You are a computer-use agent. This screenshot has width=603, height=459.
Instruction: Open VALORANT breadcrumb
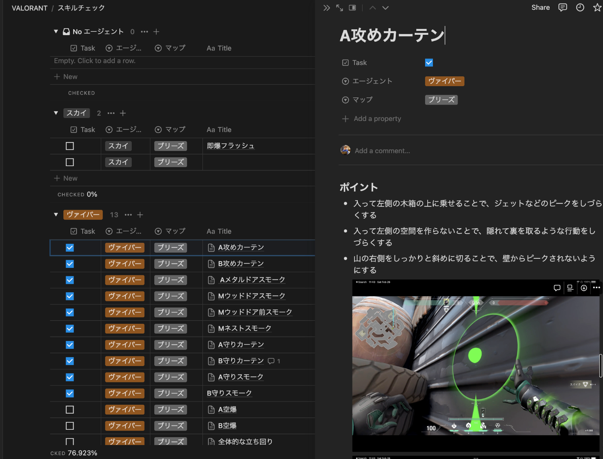[30, 8]
